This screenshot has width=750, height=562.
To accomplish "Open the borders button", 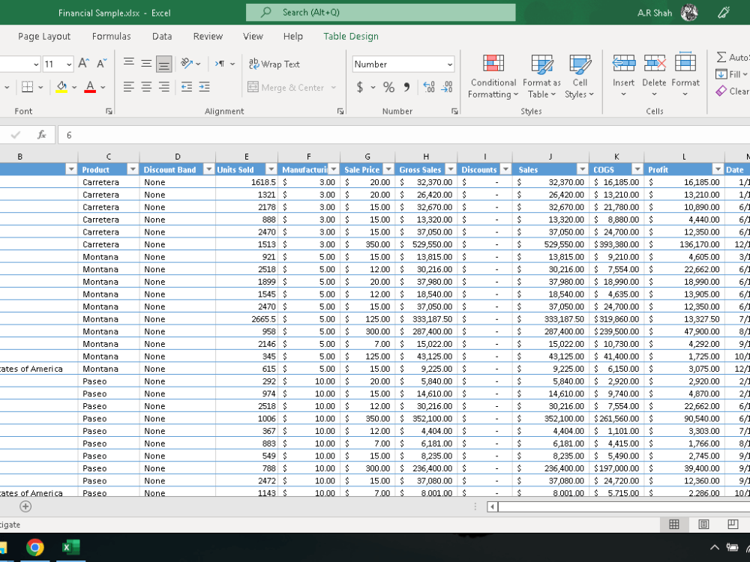I will (x=28, y=87).
